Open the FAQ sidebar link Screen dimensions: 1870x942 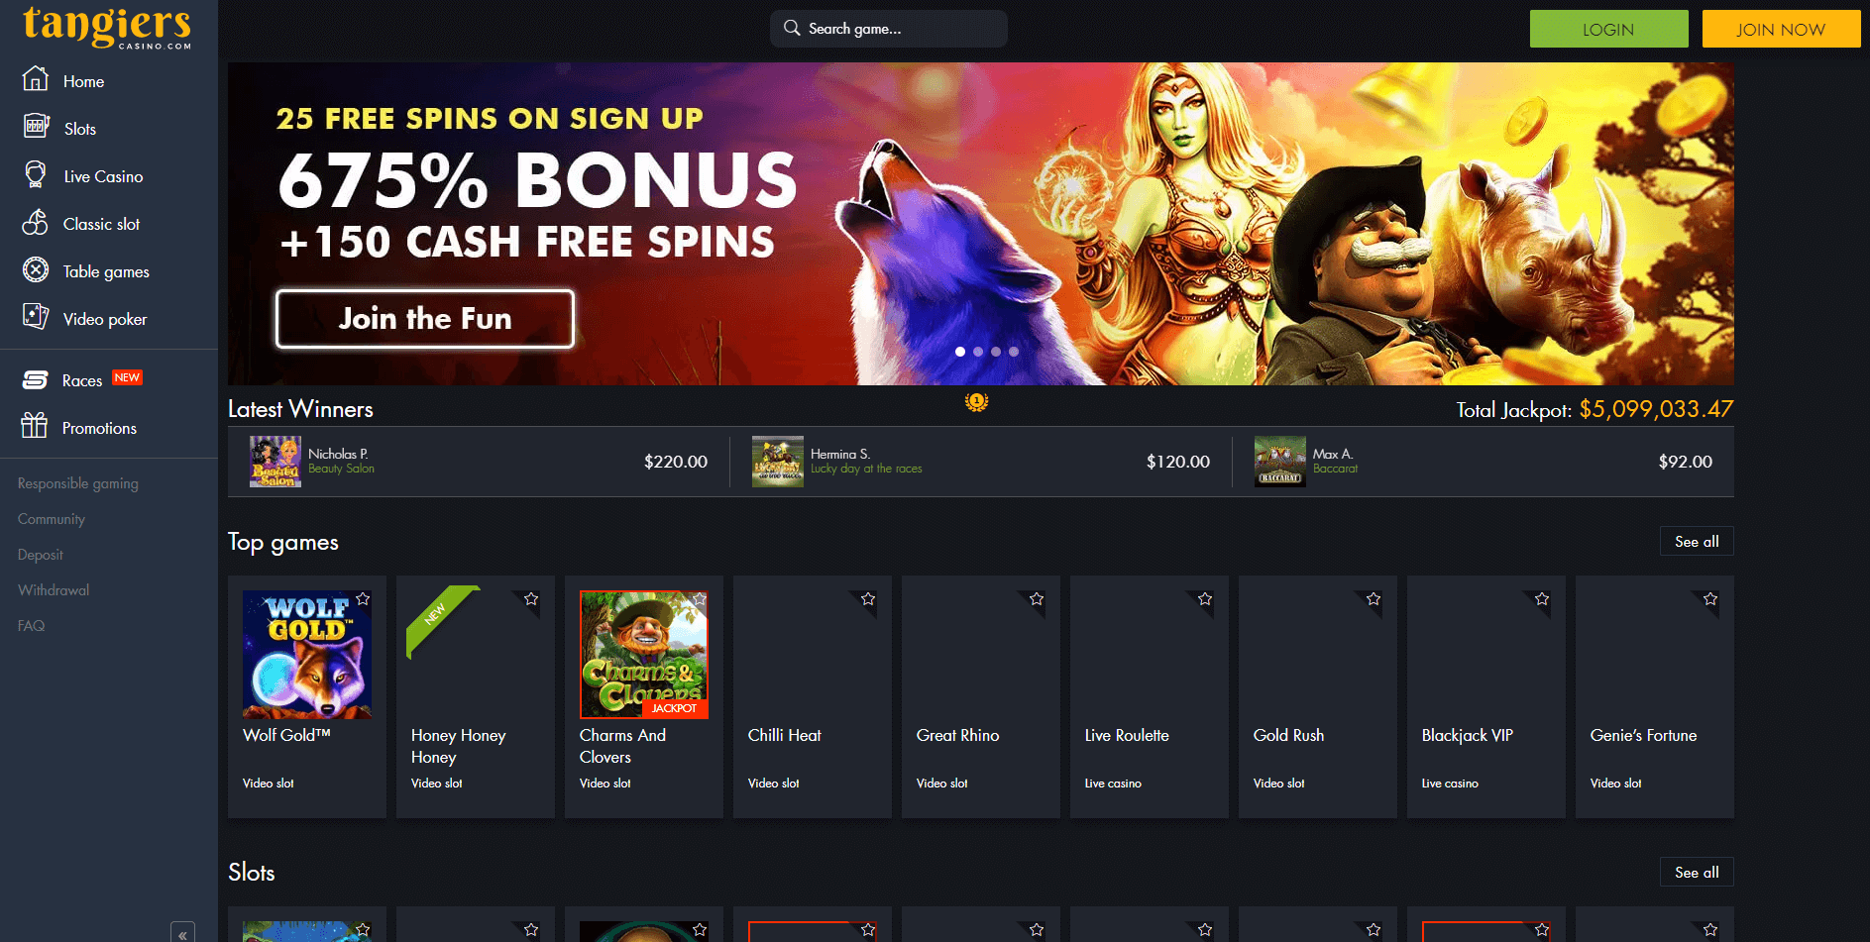click(x=32, y=626)
